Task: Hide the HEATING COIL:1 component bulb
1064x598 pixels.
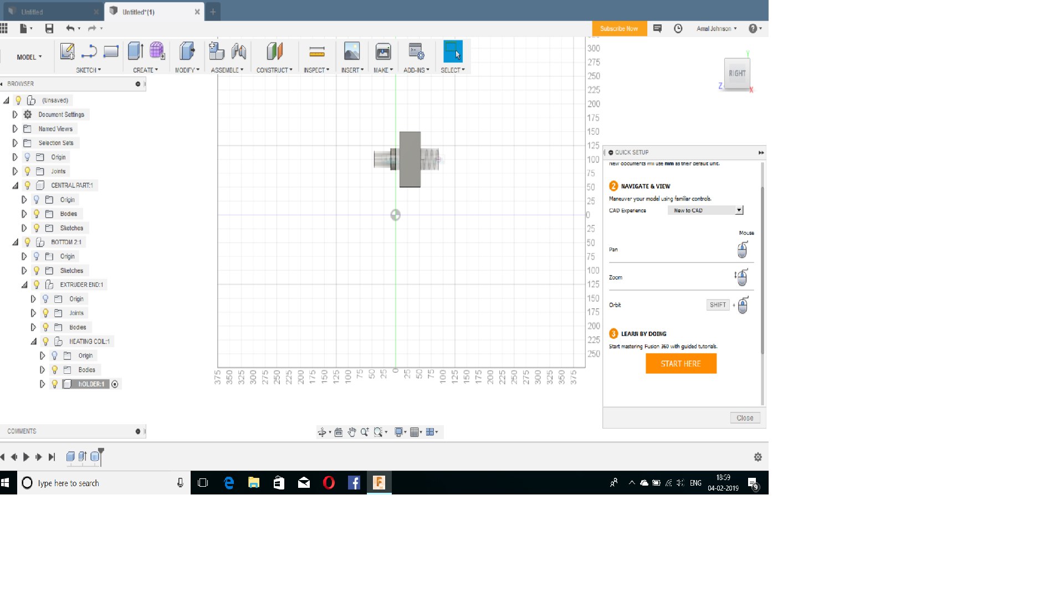Action: coord(45,342)
